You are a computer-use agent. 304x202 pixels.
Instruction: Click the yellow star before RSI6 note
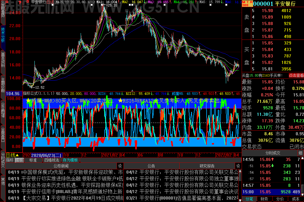[x=120, y=100]
